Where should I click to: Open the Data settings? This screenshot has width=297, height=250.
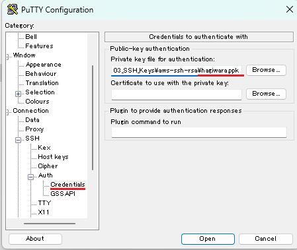tap(32, 120)
